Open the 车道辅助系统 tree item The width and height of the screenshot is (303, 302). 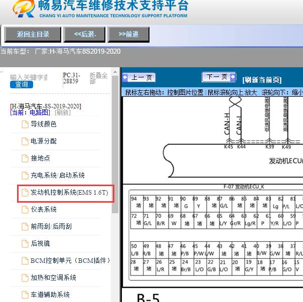click(50, 294)
